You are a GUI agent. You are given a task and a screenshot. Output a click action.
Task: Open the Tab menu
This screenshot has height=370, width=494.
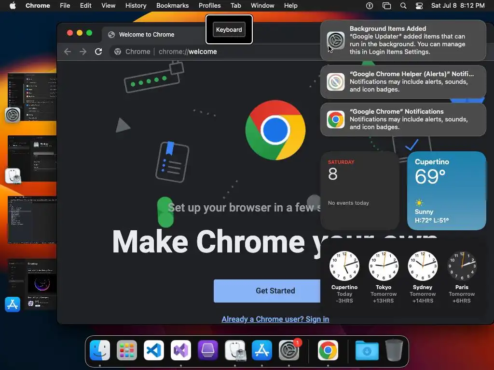click(x=235, y=6)
